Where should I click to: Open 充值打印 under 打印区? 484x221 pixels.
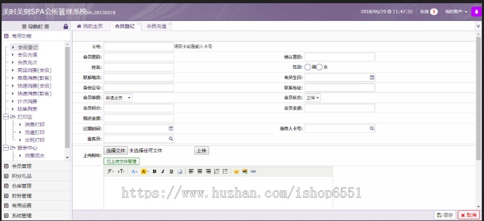(34, 132)
